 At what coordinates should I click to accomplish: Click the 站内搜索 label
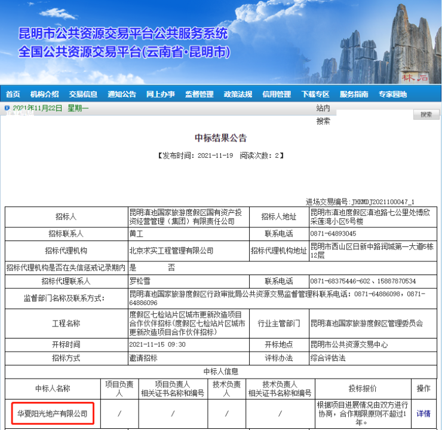(x=323, y=114)
